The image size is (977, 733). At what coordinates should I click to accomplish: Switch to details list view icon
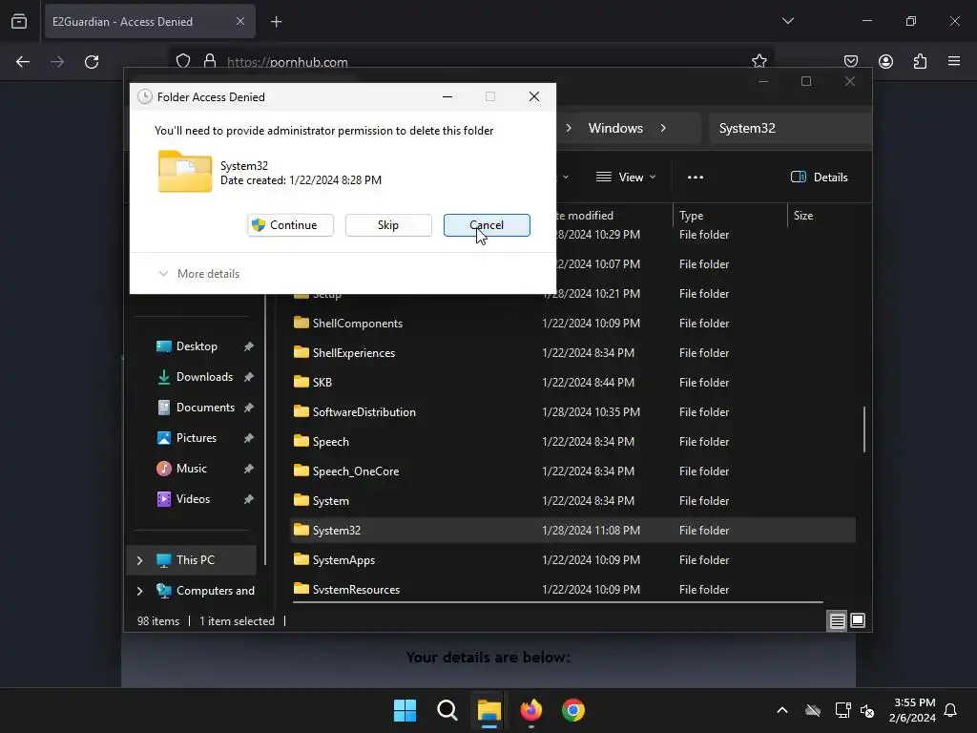coord(837,620)
